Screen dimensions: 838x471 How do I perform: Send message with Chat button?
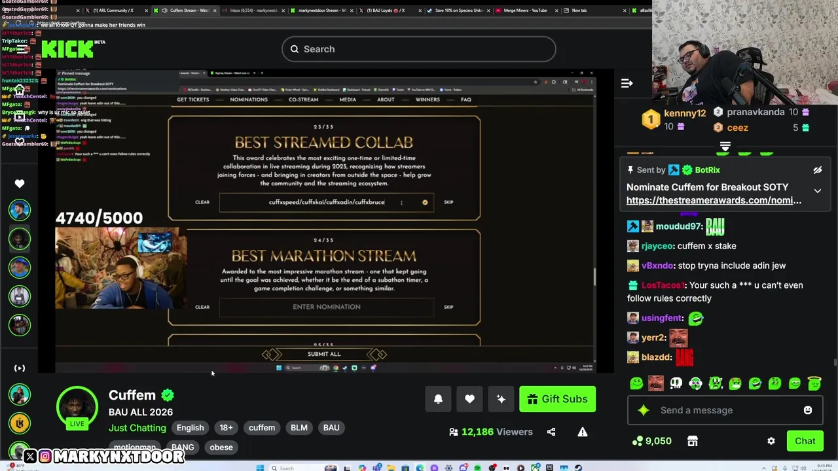click(x=805, y=441)
